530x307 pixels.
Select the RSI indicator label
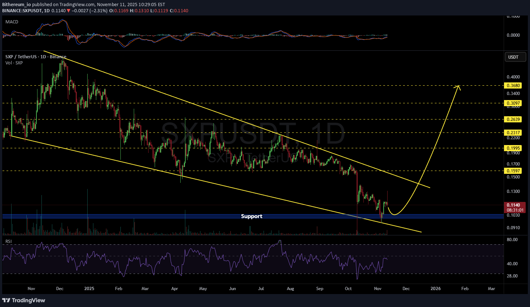(x=8, y=241)
